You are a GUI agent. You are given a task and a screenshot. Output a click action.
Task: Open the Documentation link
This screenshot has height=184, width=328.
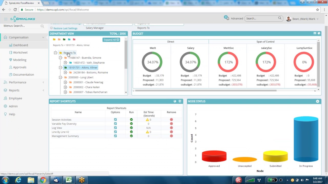(24, 75)
